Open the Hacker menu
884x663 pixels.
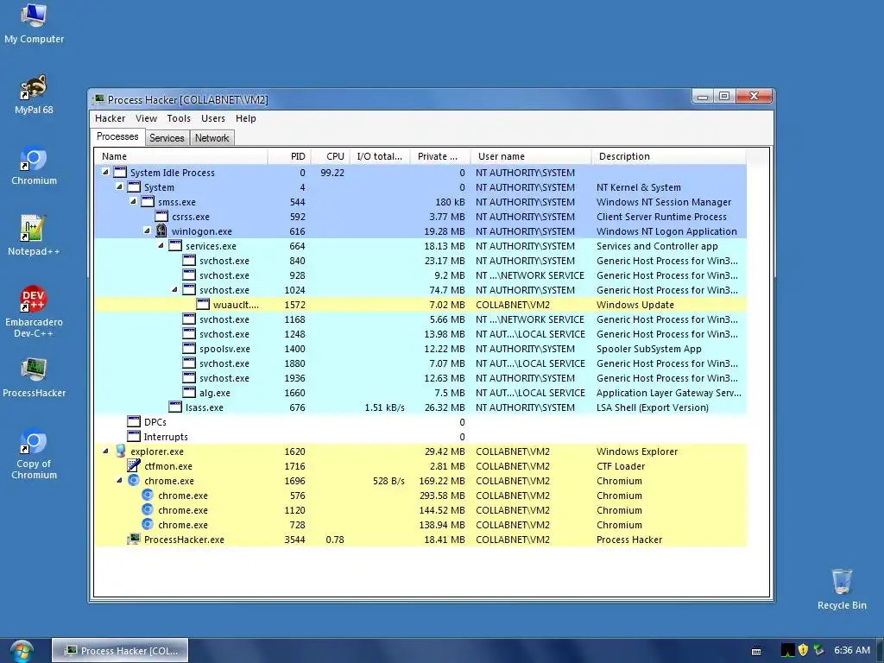tap(110, 118)
